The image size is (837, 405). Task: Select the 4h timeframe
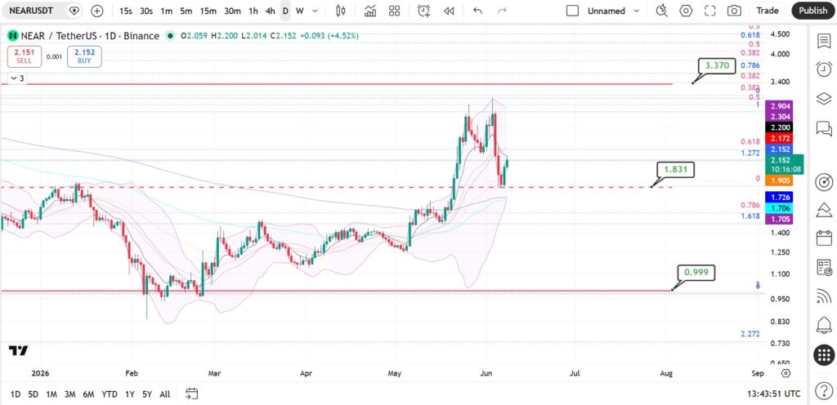[x=270, y=11]
